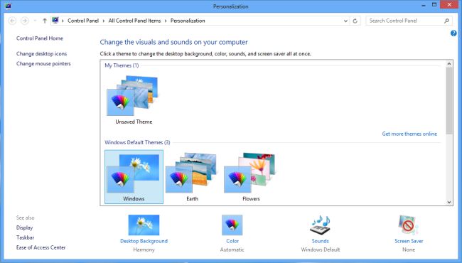Expand chevron before Control Panel breadcrumb
This screenshot has width=462, height=263.
[63, 21]
